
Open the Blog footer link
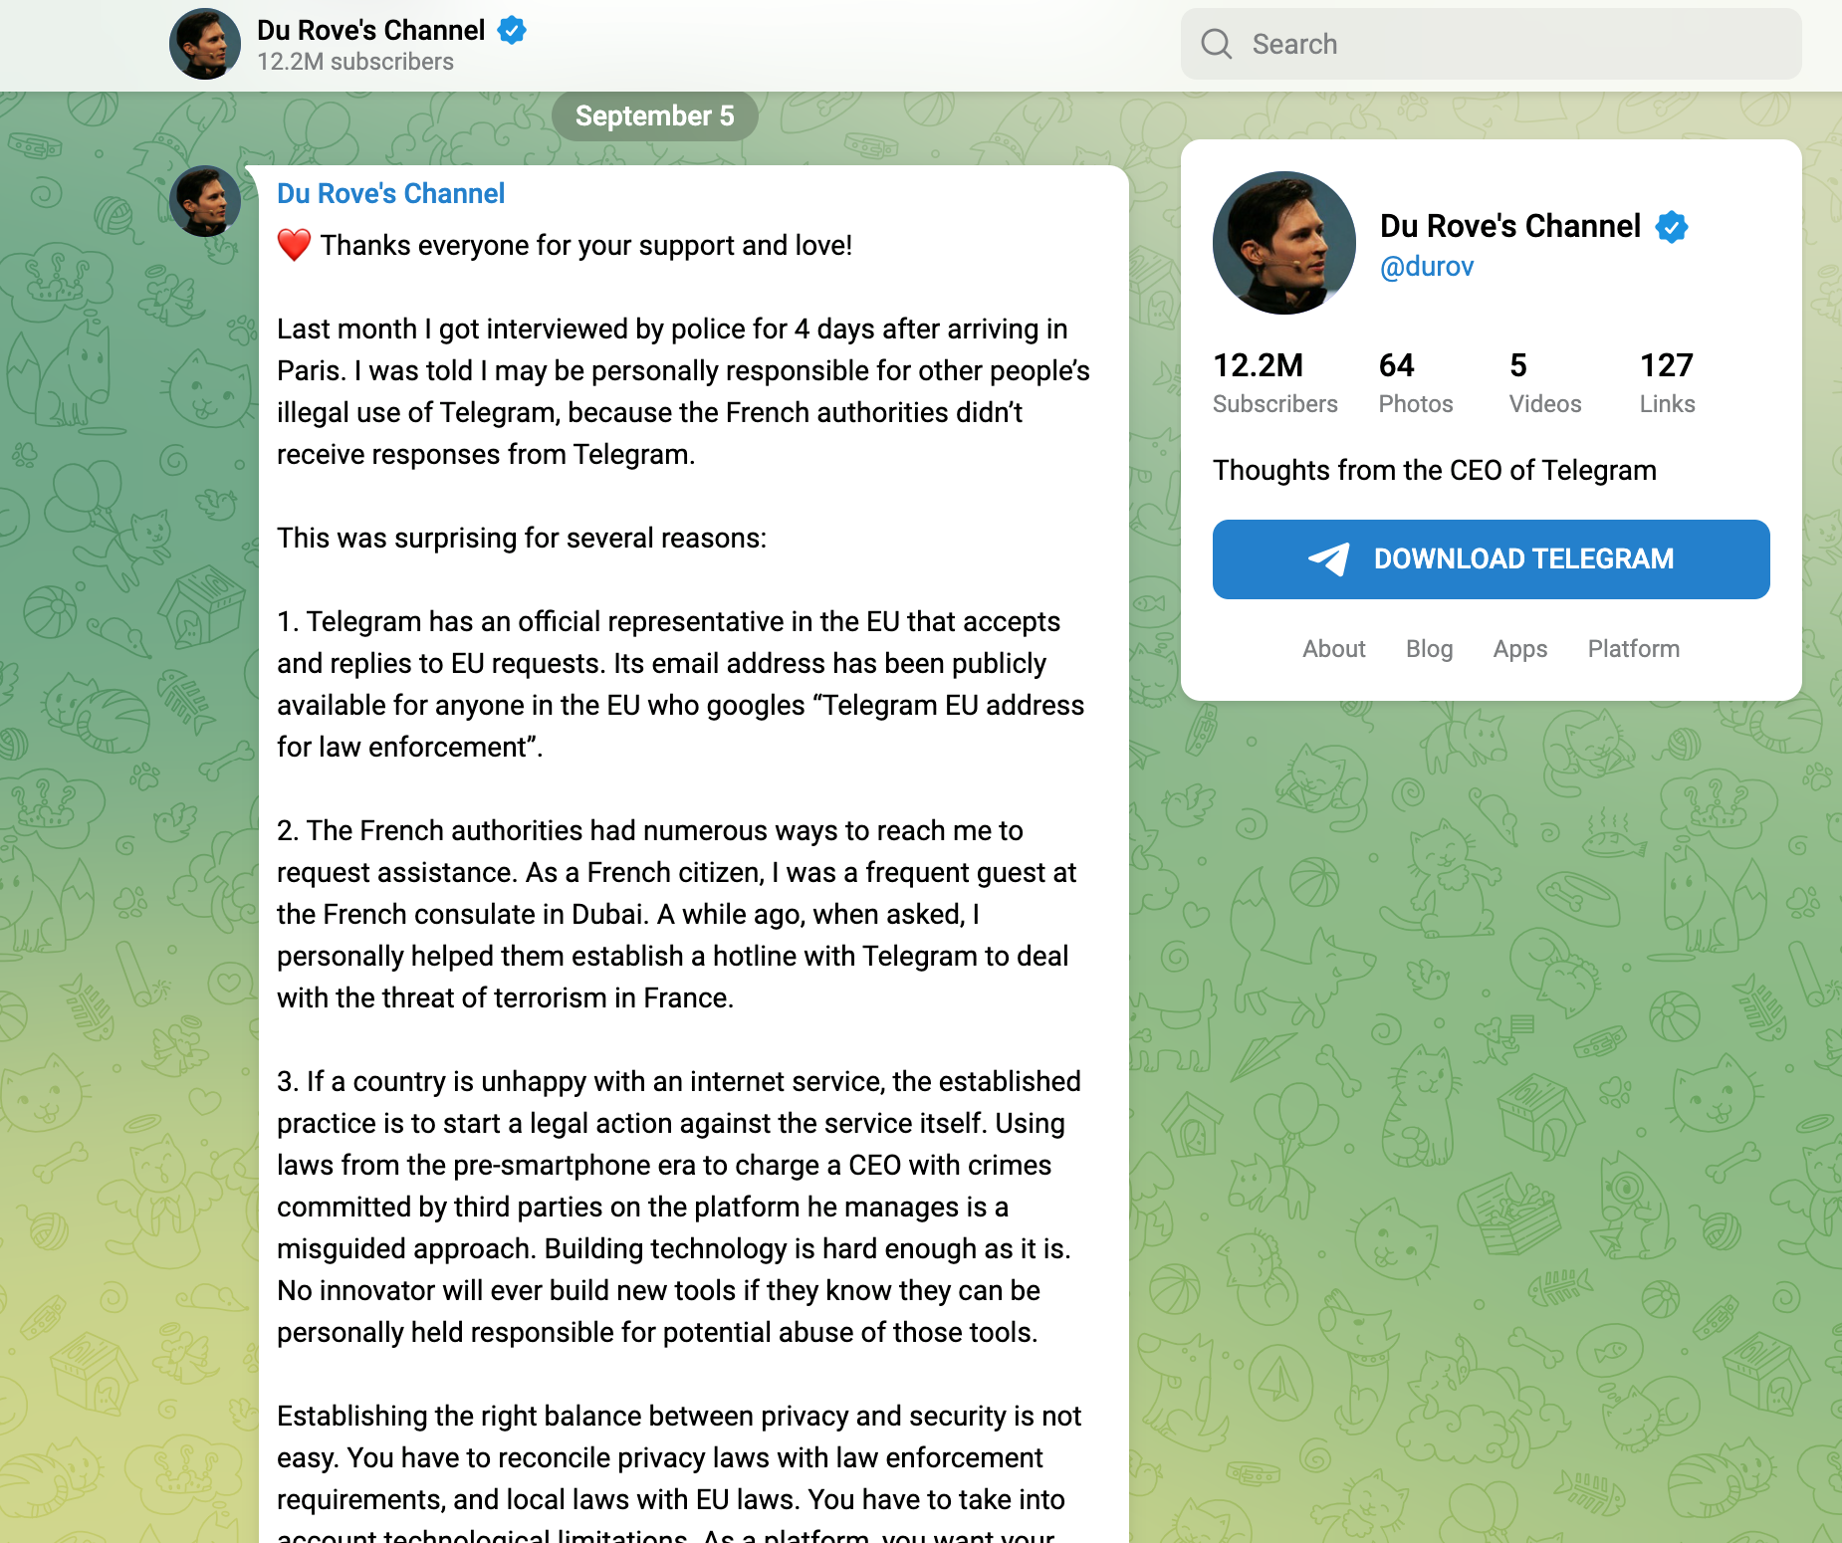click(x=1429, y=649)
